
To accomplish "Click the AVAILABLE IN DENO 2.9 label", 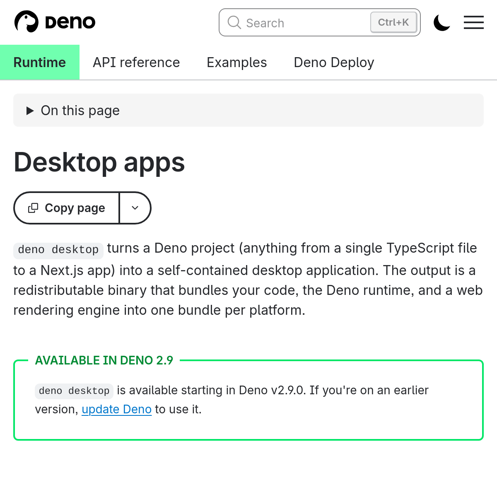I will [x=104, y=360].
